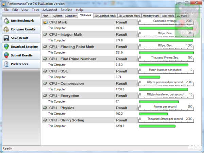Open the Advanced menu
Image resolution: width=204 pixels, height=153 pixels.
pos(50,10)
